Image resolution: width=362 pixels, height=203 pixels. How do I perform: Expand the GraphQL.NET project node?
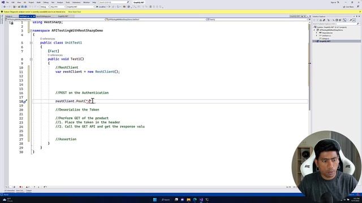tap(316, 41)
